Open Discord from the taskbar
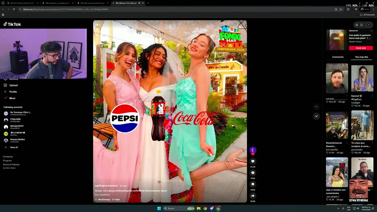Image resolution: width=377 pixels, height=212 pixels. (212, 208)
